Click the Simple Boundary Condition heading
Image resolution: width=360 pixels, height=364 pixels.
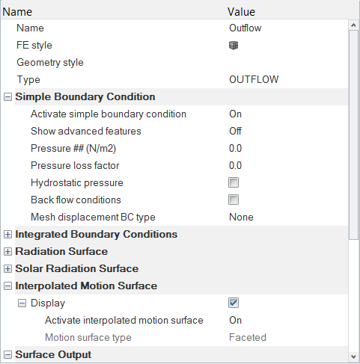click(85, 97)
